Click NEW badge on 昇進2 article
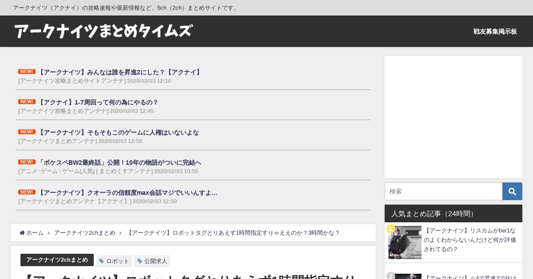Viewport: 533px width, 279px height. (27, 72)
